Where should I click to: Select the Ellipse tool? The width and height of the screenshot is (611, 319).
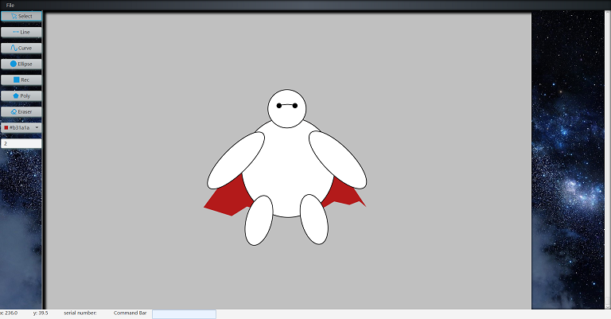(21, 64)
